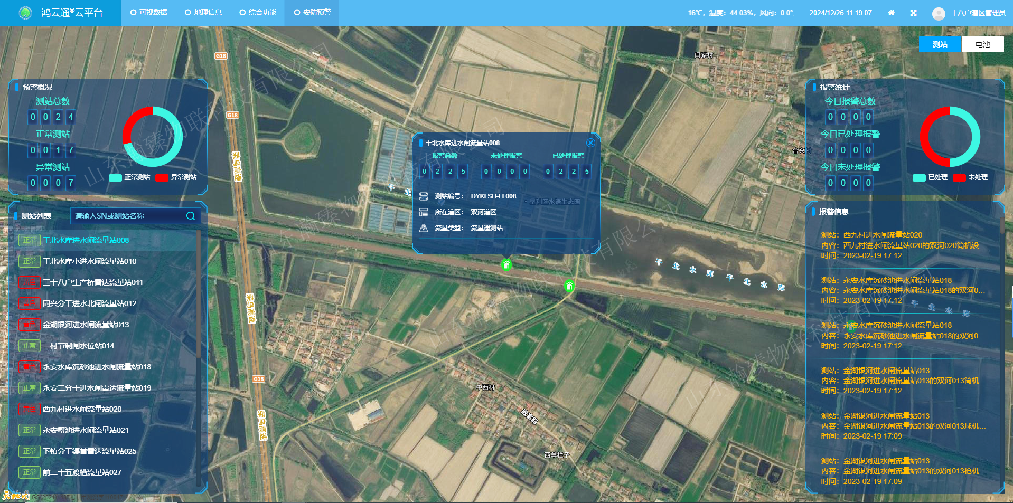Open the 可视数据 menu
Viewport: 1013px width, 503px height.
pyautogui.click(x=149, y=13)
